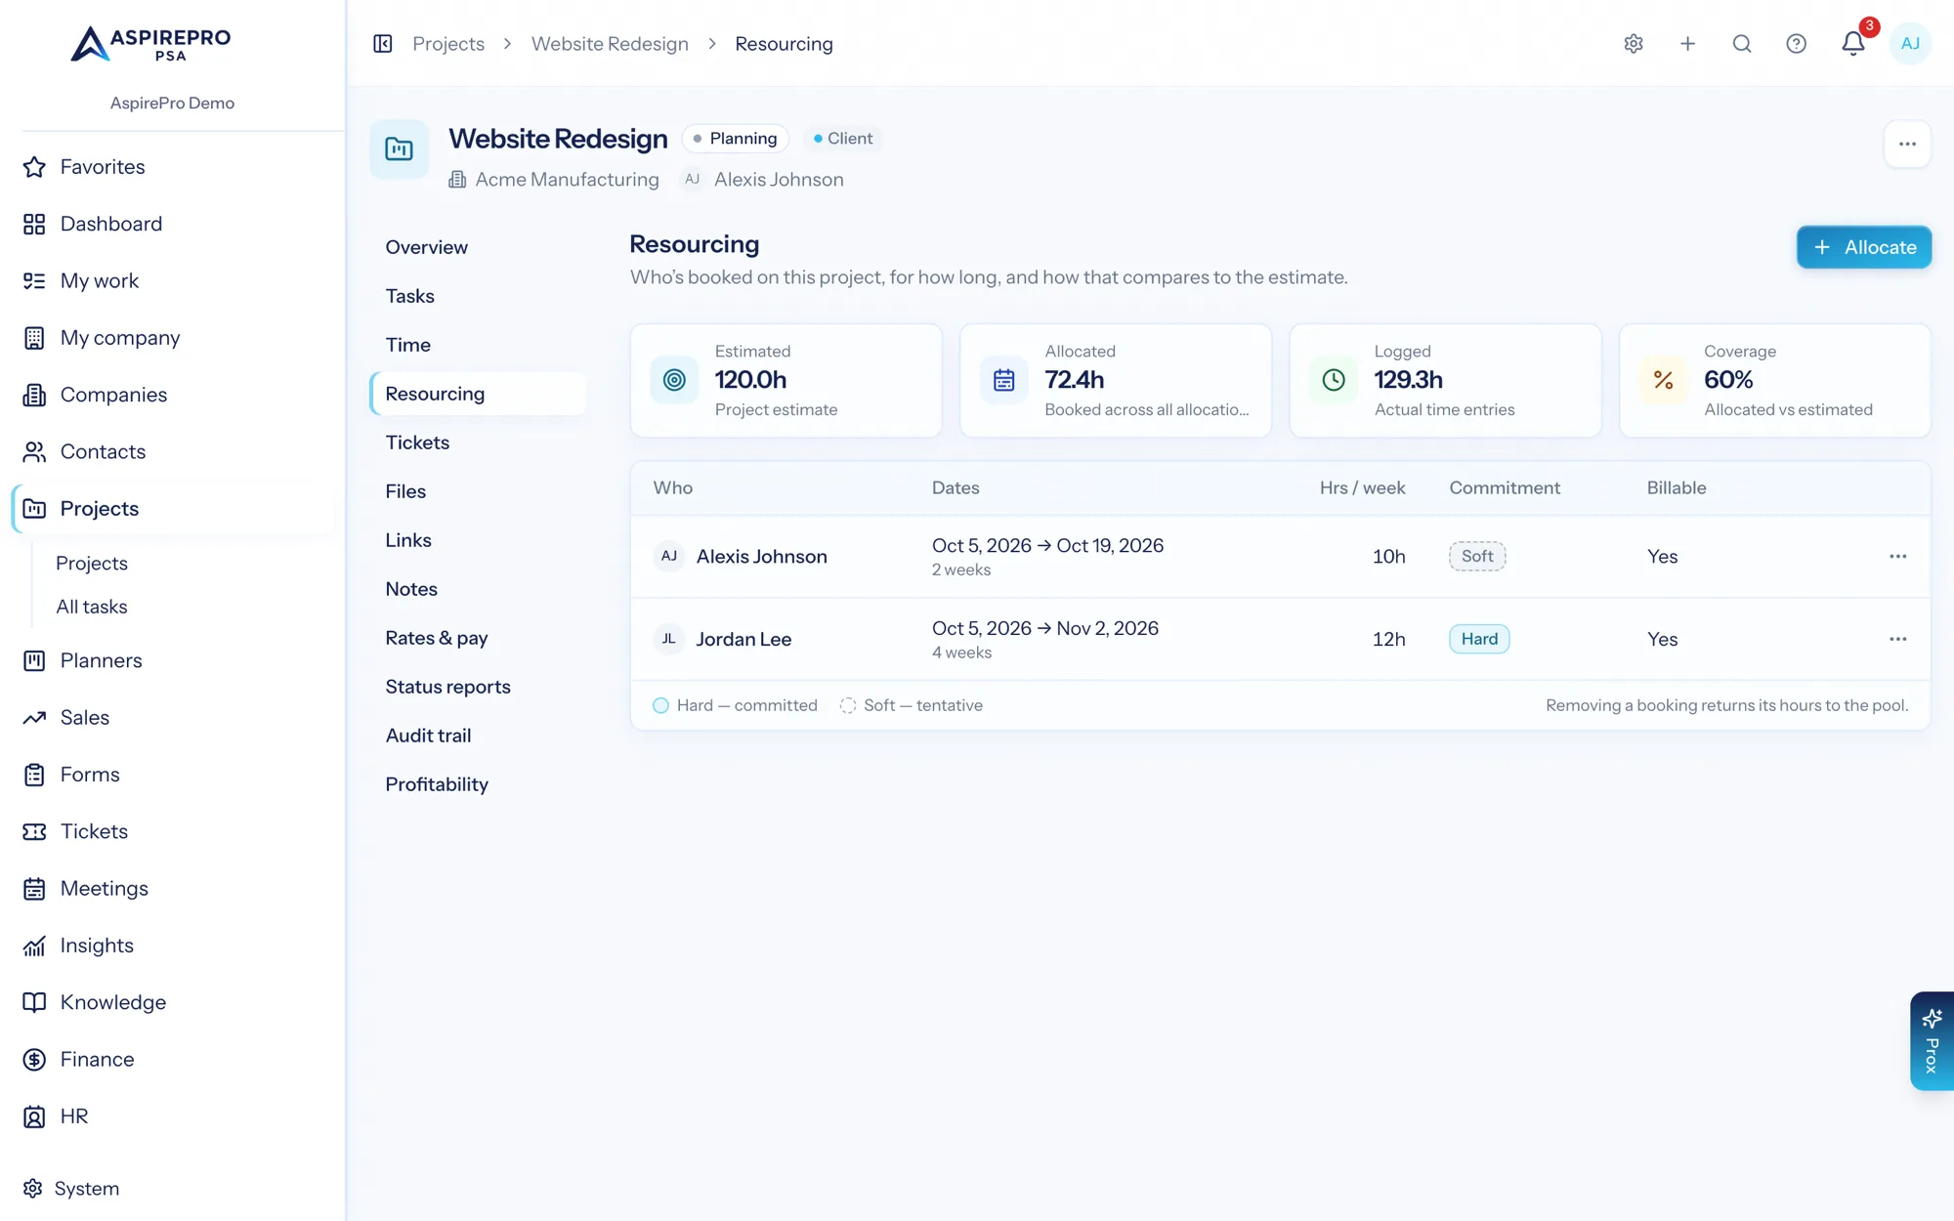Expand the Projects section in the sidebar
Viewport: 1954px width, 1221px height.
tap(173, 508)
